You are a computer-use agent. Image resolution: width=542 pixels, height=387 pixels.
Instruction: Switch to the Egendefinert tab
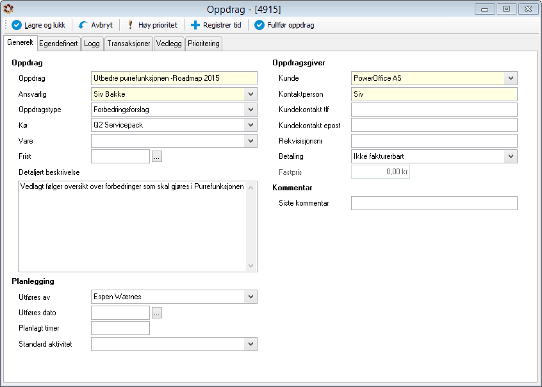click(x=58, y=44)
